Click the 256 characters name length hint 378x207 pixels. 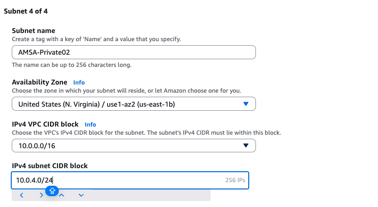click(71, 65)
